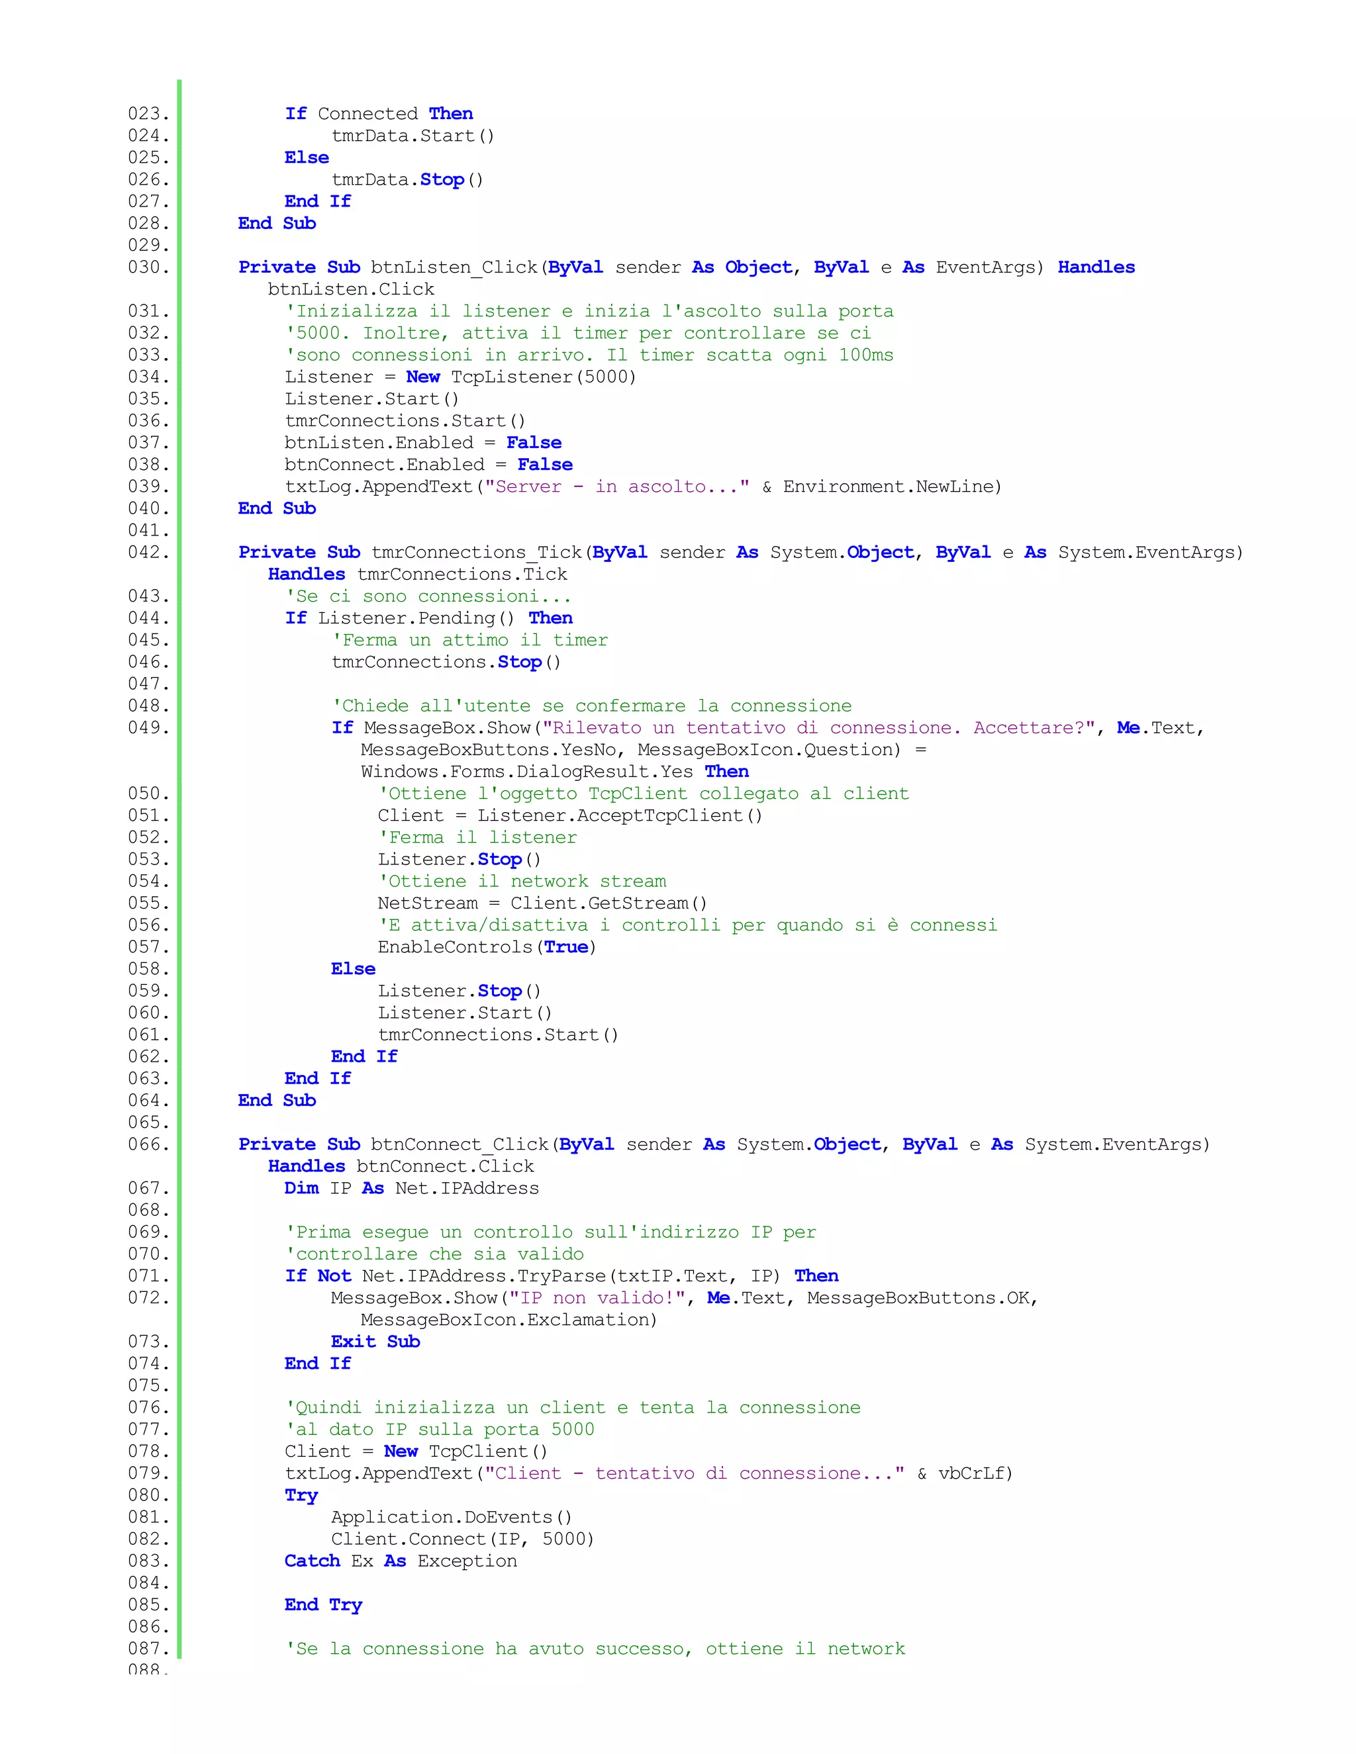
Task: Click comment 'al dato IP sulla porta 5000'
Action: pyautogui.click(x=440, y=1430)
